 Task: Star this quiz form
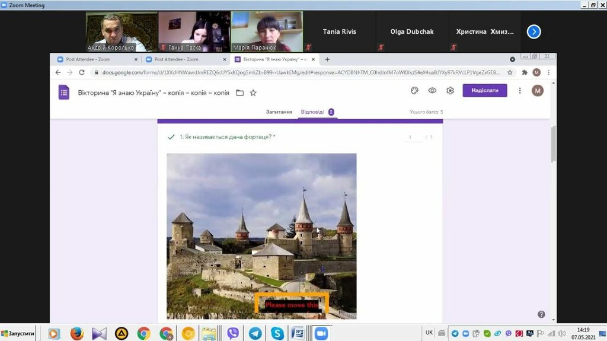coord(253,93)
